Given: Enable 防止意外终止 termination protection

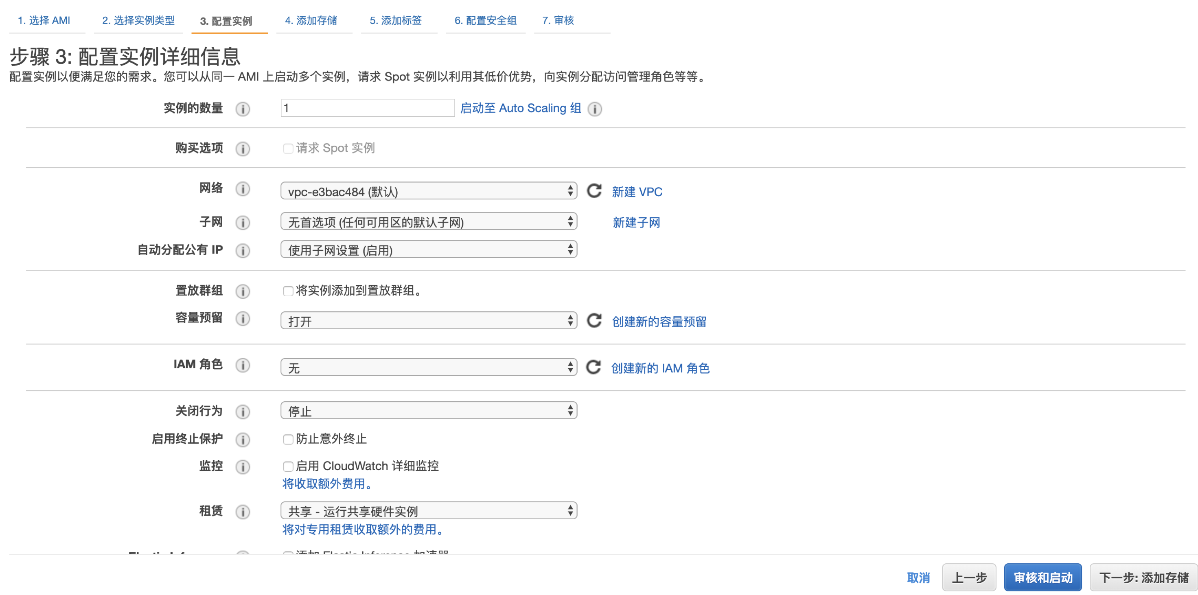Looking at the screenshot, I should pyautogui.click(x=288, y=439).
